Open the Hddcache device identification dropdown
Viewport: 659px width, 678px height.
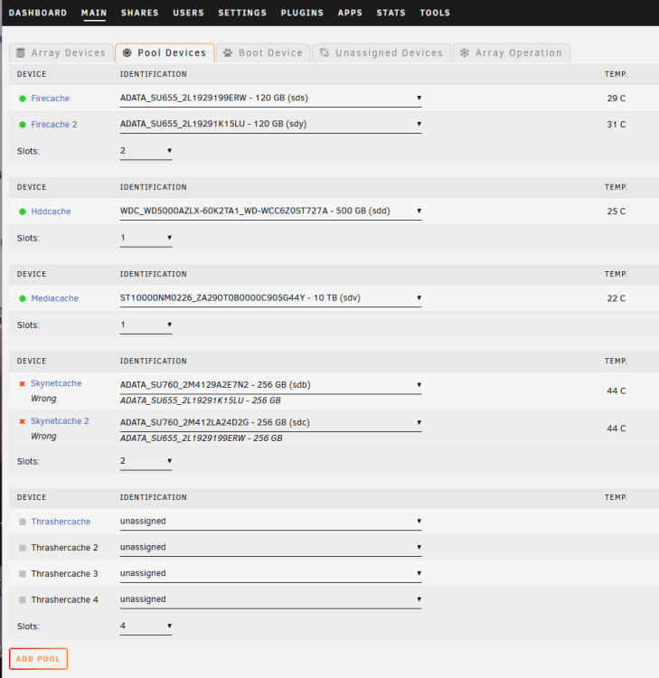270,211
